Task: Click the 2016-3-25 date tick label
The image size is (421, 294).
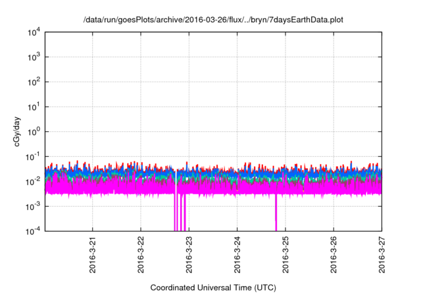Action: point(285,255)
